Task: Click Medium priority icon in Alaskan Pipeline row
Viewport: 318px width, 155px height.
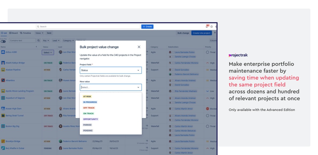Action: coord(207,70)
